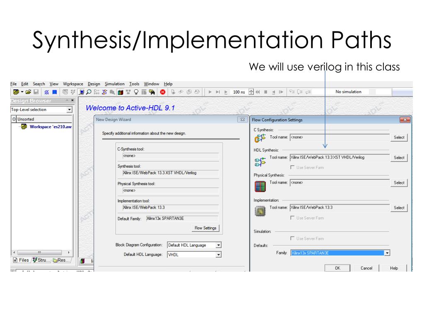
Task: Click the trace-over indented-lines icon
Action: coord(292,92)
